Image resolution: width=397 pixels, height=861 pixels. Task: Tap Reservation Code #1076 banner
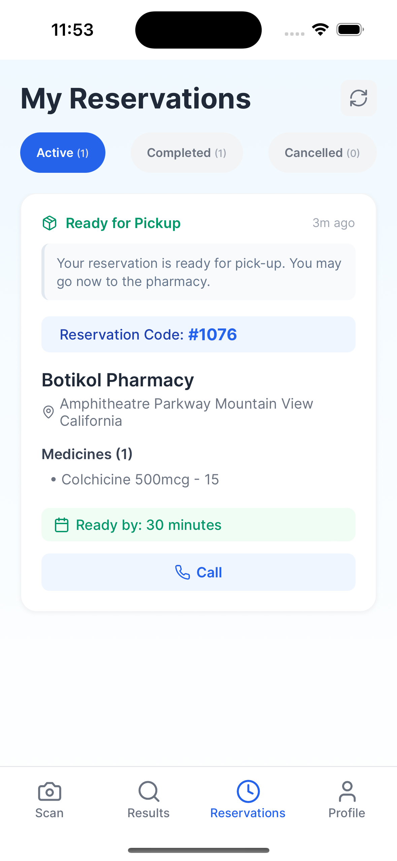[x=198, y=334]
